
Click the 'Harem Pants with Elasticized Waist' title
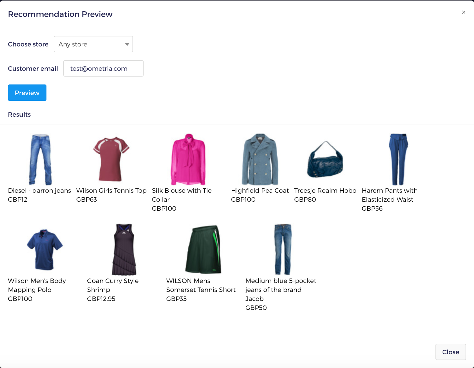point(390,195)
